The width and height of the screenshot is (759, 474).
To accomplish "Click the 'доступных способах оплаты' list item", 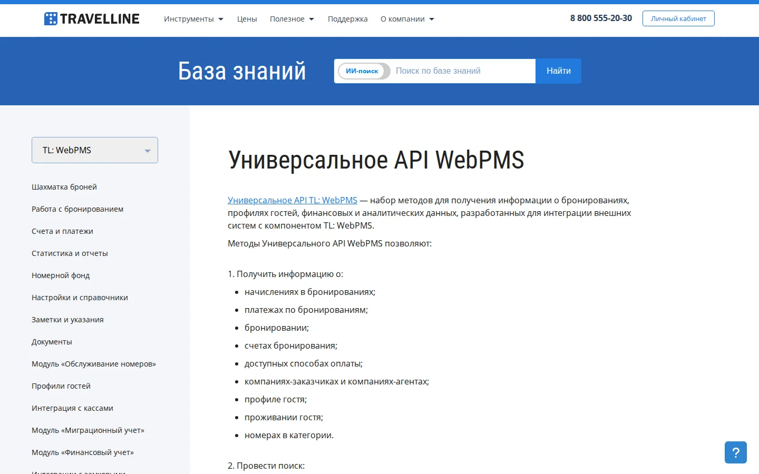I will (x=304, y=363).
